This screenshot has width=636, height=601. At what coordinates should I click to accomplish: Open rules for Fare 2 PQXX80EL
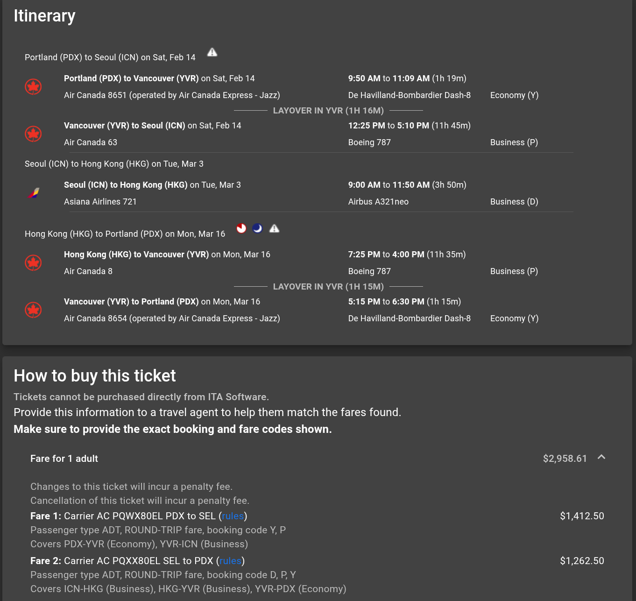[230, 560]
